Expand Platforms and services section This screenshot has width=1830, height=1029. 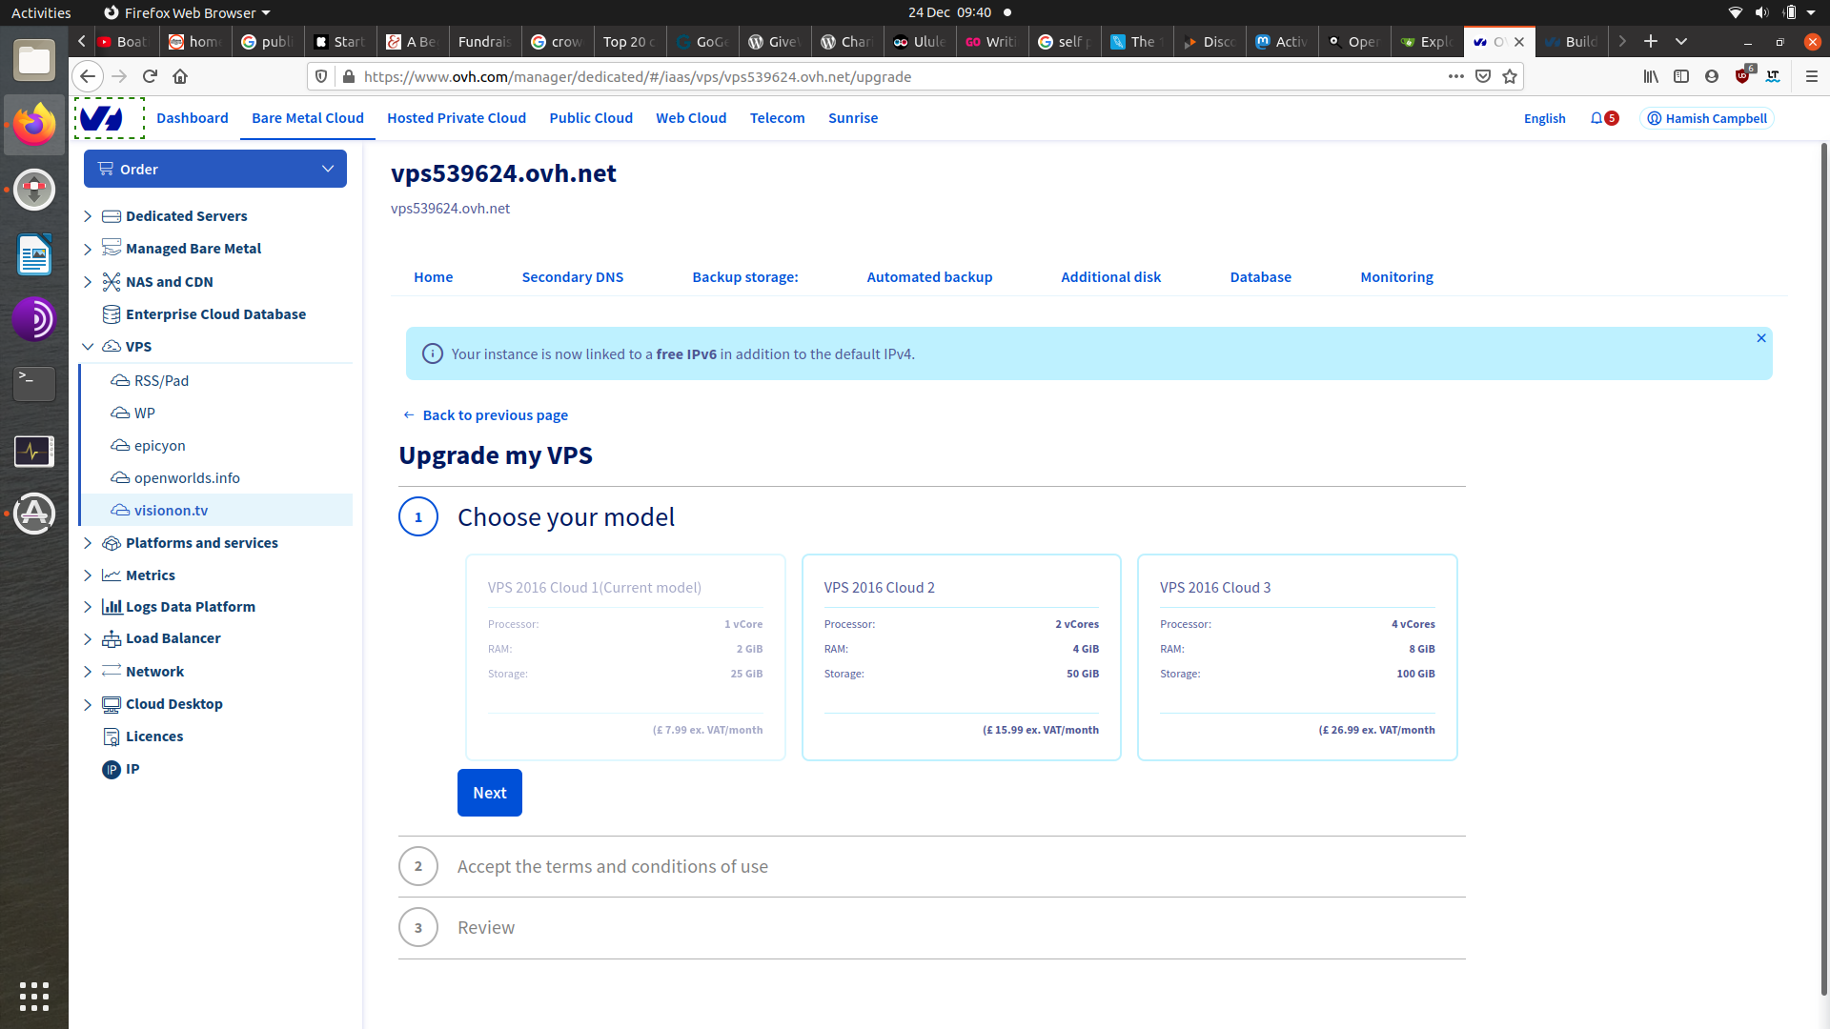(88, 543)
